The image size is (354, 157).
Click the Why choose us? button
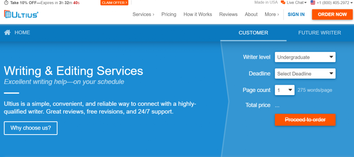coord(31,128)
